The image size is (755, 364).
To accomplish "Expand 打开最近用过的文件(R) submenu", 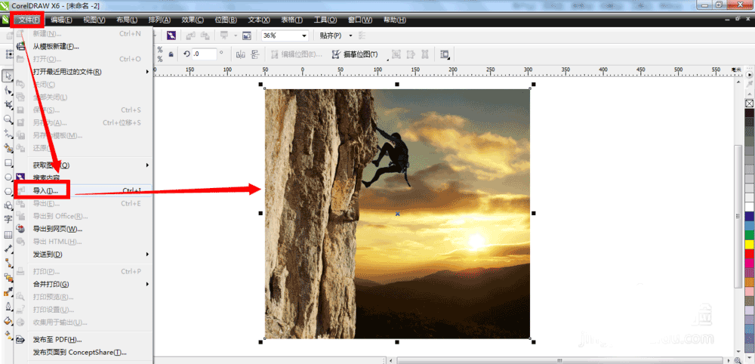I will pos(147,72).
